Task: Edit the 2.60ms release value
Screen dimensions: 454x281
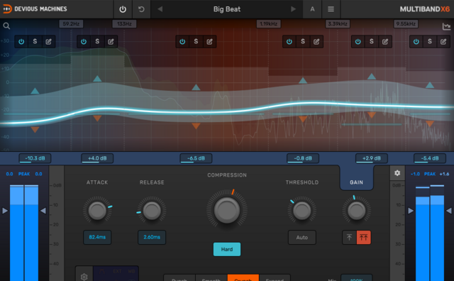Action: [x=152, y=237]
